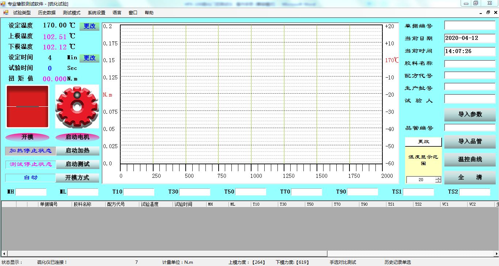Viewport: 499px width, 266px height.
Task: Click 更改 above 温度显示范围
Action: coord(423,142)
